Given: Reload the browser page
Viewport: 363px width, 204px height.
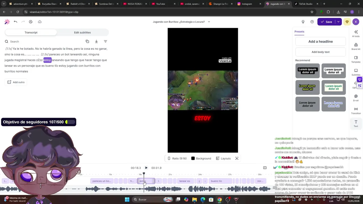Looking at the screenshot, I should tap(18, 12).
